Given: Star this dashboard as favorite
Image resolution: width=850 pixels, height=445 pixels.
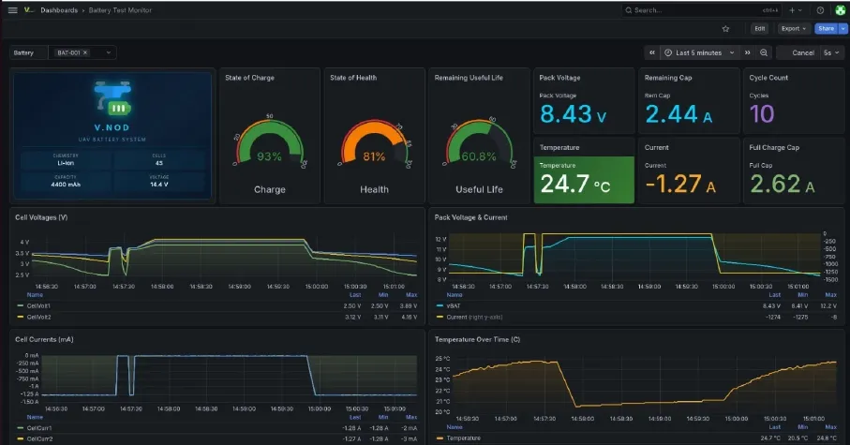Looking at the screenshot, I should [x=726, y=29].
